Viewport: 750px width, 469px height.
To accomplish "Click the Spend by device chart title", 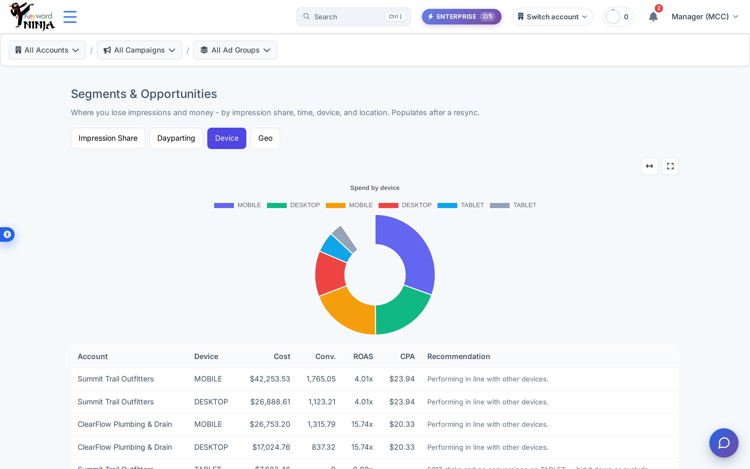I will point(375,188).
